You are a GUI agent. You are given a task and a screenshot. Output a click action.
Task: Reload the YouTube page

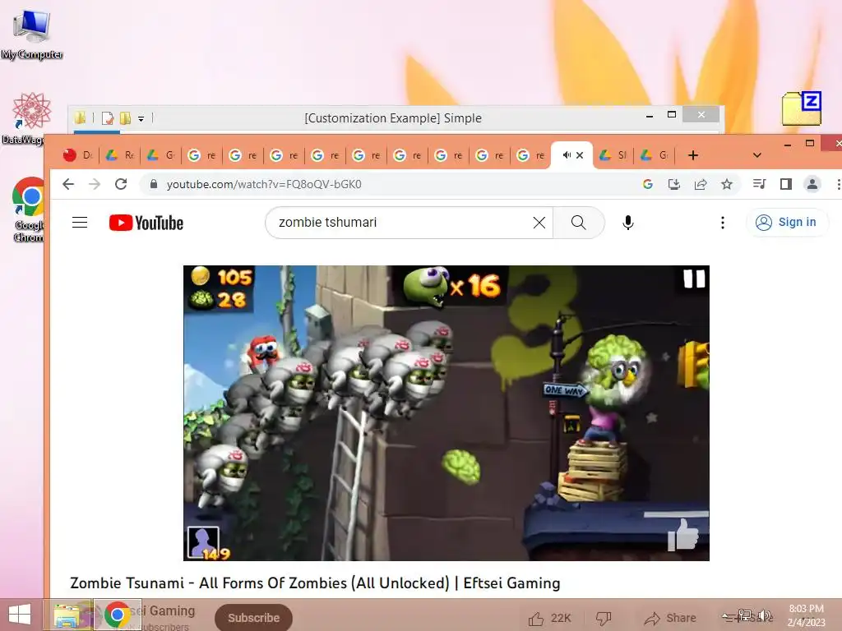(x=122, y=185)
